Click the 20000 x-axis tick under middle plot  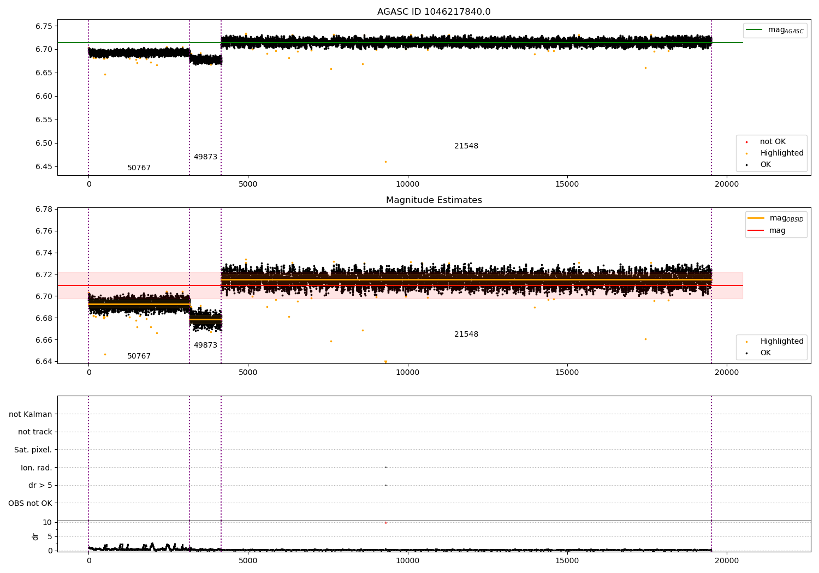point(727,373)
